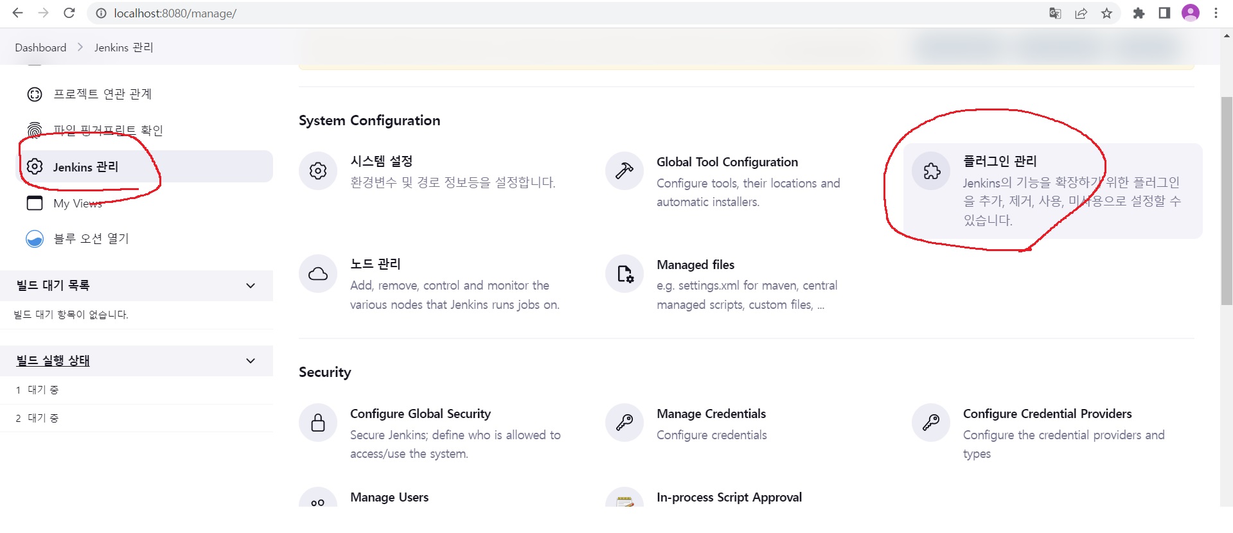1233x533 pixels.
Task: Open 노드 관리 page
Action: coord(375,264)
